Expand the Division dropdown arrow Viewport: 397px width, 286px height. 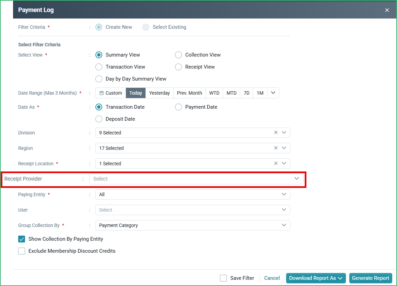coord(284,133)
